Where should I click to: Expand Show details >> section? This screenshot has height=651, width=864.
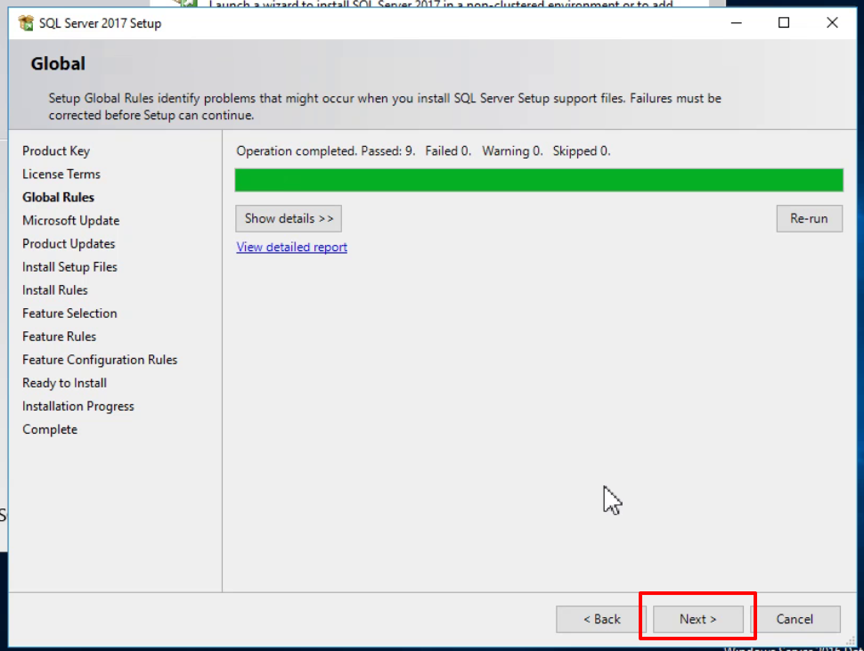coord(289,219)
